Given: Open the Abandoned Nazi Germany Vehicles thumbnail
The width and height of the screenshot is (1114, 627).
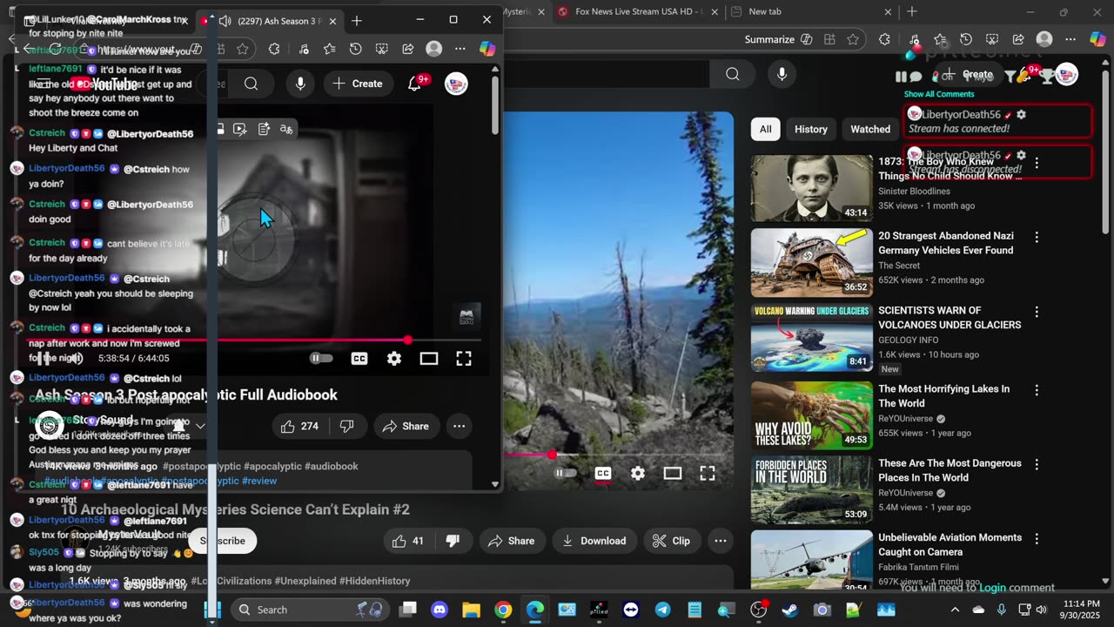Looking at the screenshot, I should (811, 262).
